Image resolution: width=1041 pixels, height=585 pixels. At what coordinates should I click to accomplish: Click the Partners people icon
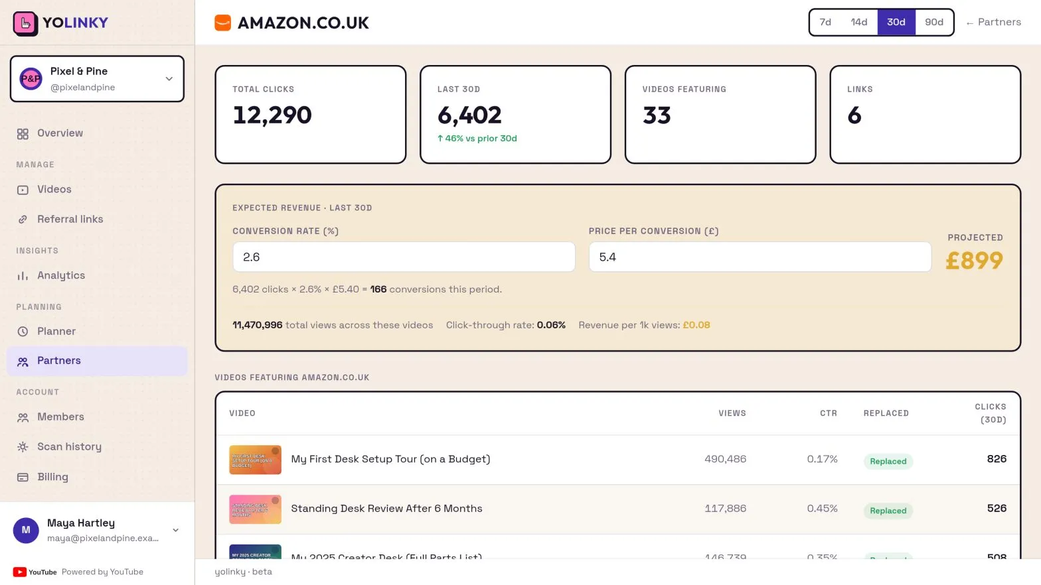point(23,361)
